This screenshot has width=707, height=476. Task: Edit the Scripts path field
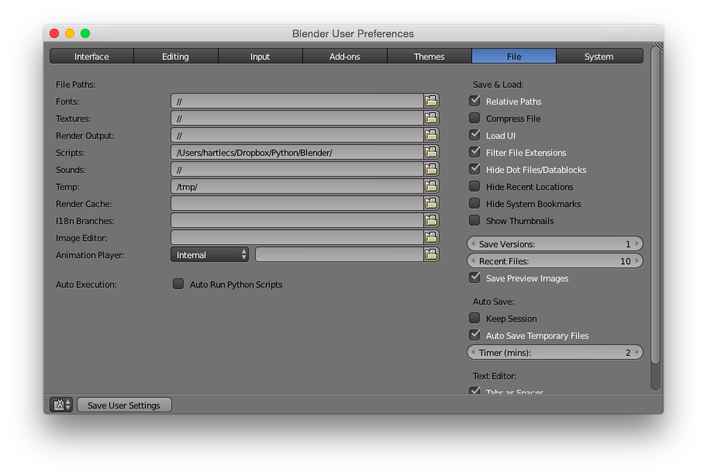tap(297, 153)
